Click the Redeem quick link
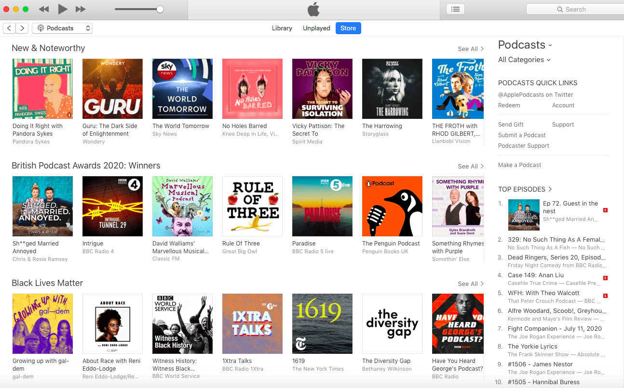Viewport: 624px width, 388px height. click(x=509, y=105)
